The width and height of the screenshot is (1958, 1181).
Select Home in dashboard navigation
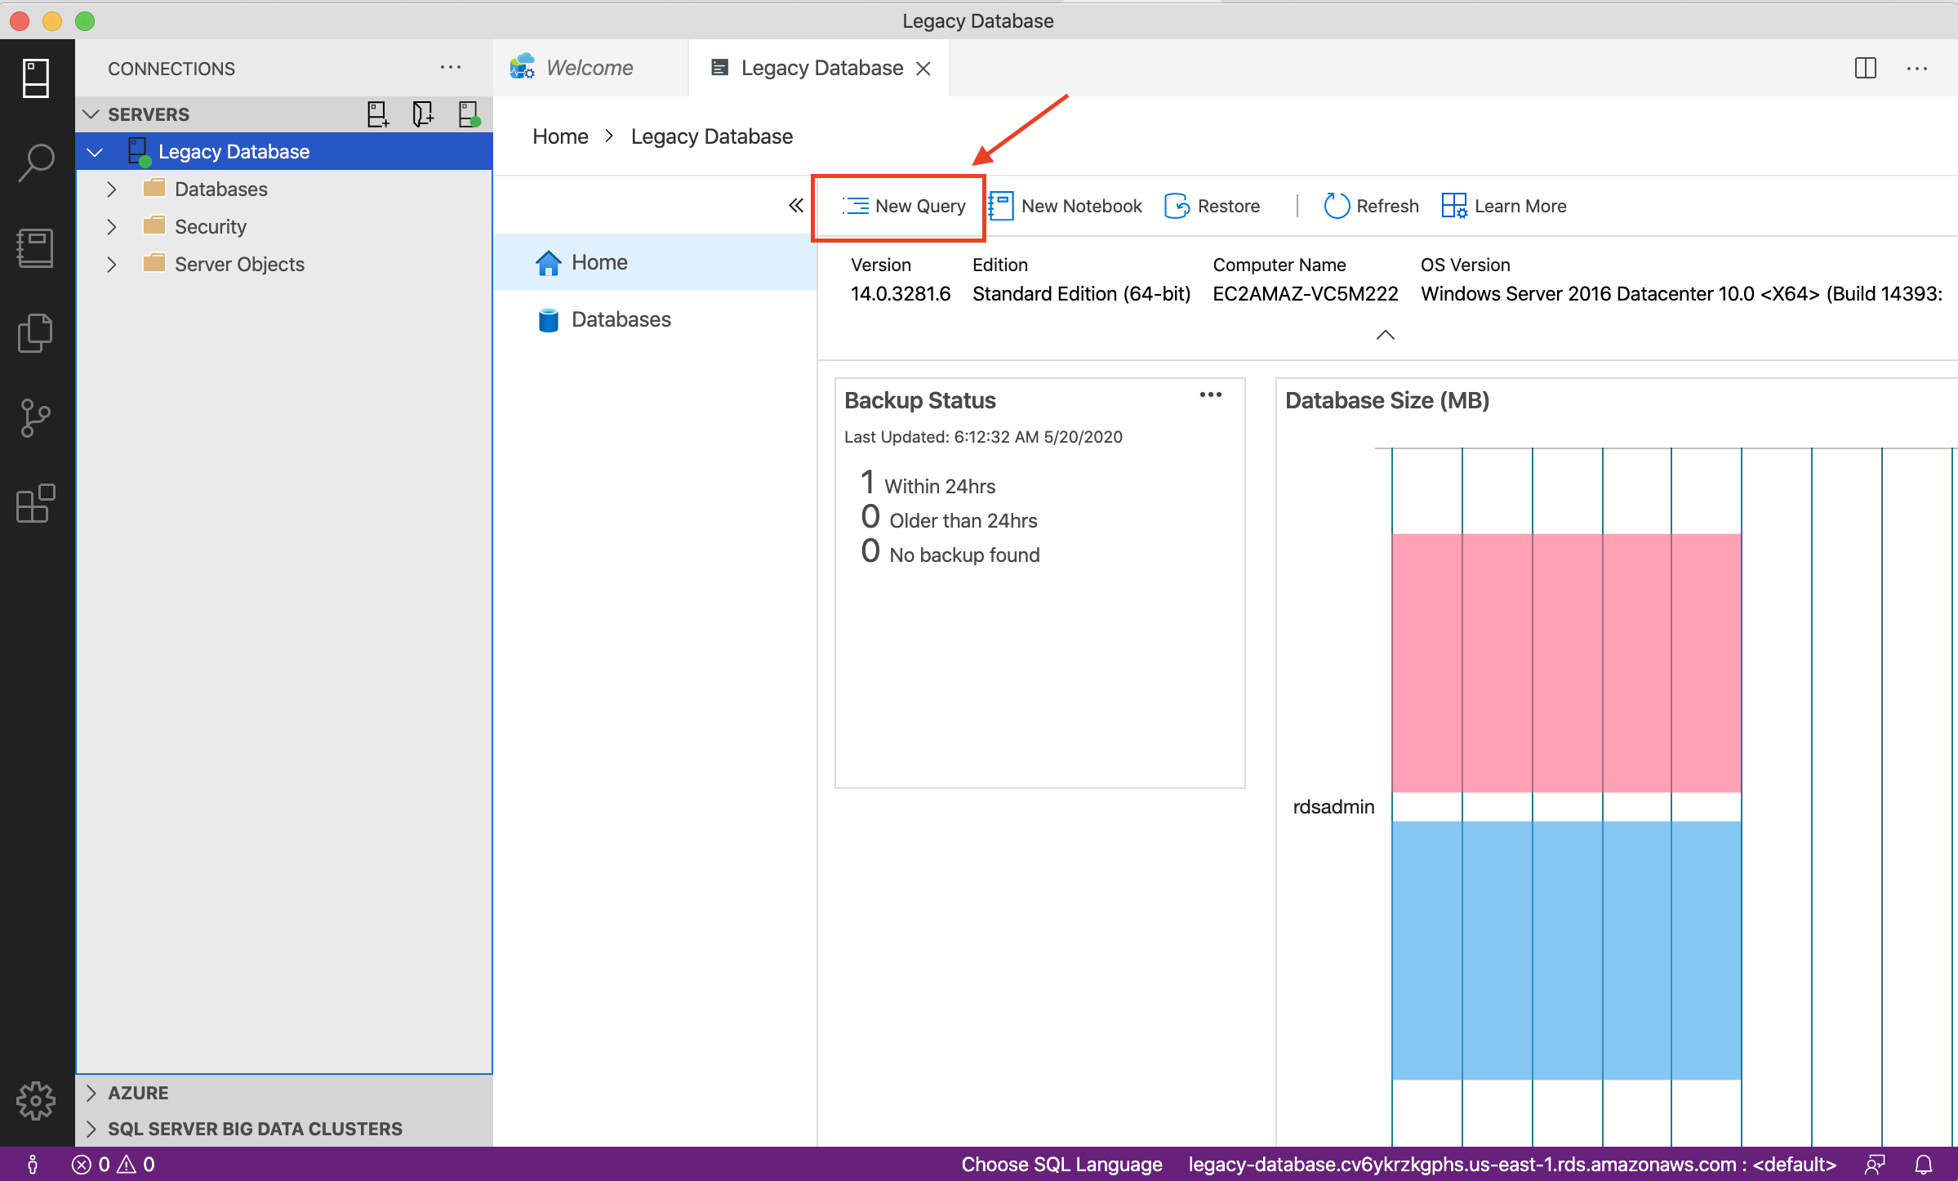(655, 262)
